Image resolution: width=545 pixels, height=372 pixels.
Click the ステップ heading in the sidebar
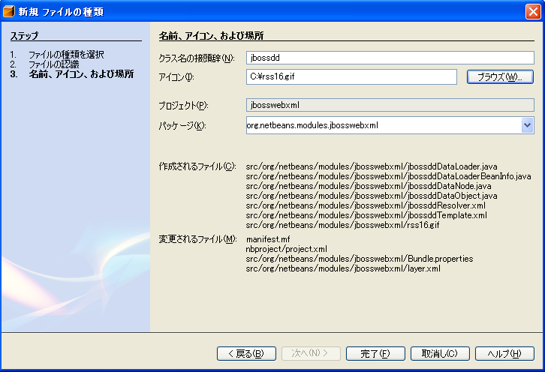pos(24,35)
